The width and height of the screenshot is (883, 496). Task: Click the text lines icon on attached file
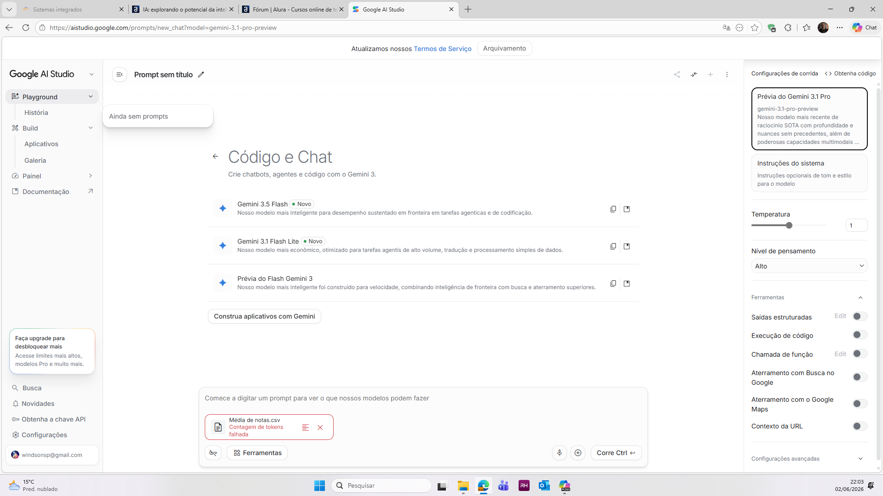point(306,428)
